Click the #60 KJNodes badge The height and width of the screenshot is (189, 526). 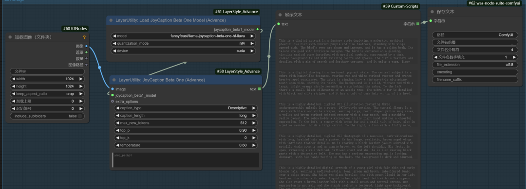(75, 29)
